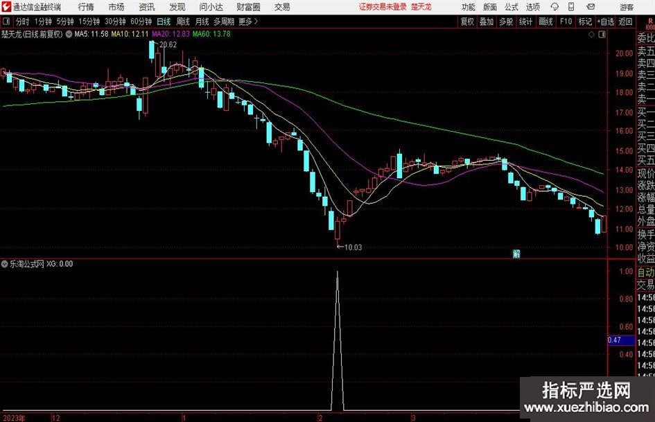Click the 多股 multi-stock button
This screenshot has width=655, height=422.
tap(506, 21)
